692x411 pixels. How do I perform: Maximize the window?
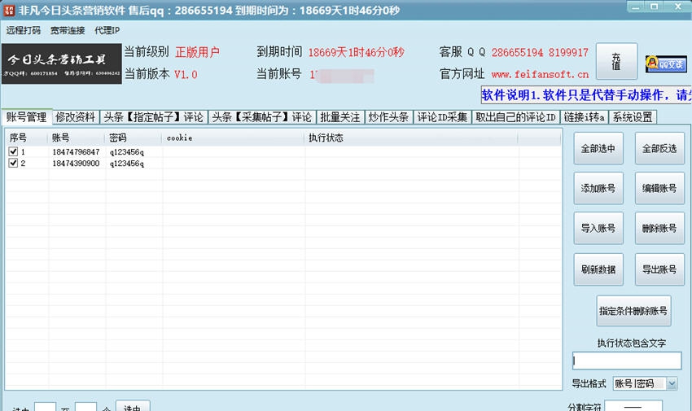pos(654,7)
